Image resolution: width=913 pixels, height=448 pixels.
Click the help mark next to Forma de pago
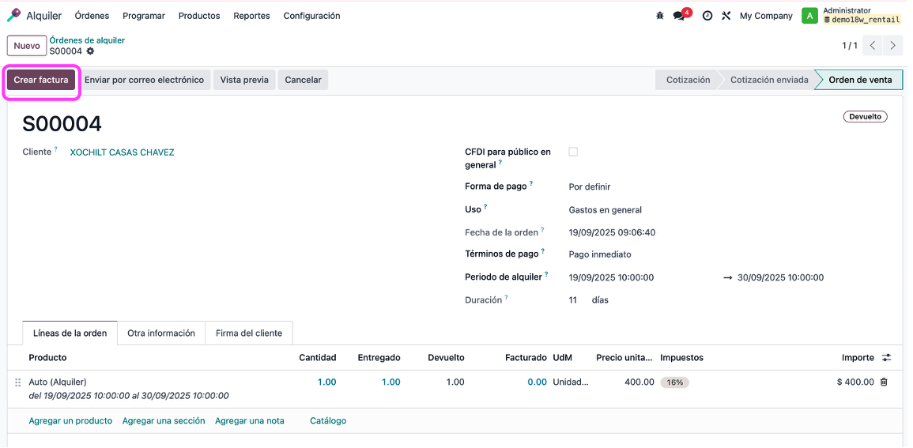pos(531,184)
